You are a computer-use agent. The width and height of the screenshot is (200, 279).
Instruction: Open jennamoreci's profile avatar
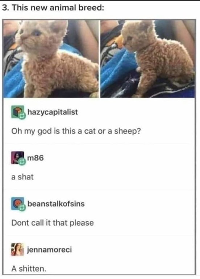(x=17, y=249)
